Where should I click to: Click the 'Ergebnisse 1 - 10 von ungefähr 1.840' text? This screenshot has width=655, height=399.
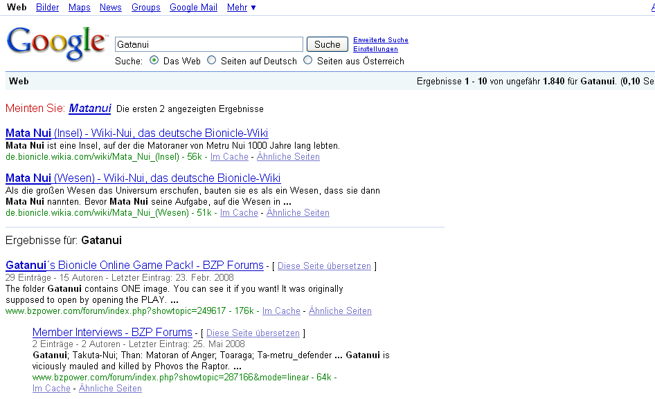(490, 82)
